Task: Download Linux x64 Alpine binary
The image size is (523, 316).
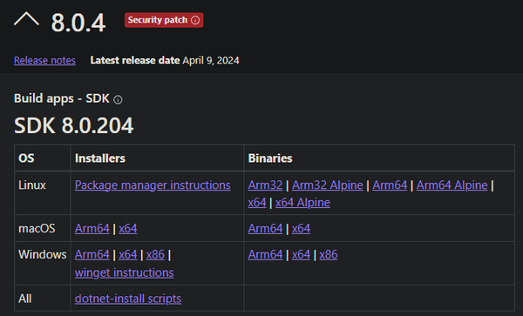Action: tap(302, 203)
